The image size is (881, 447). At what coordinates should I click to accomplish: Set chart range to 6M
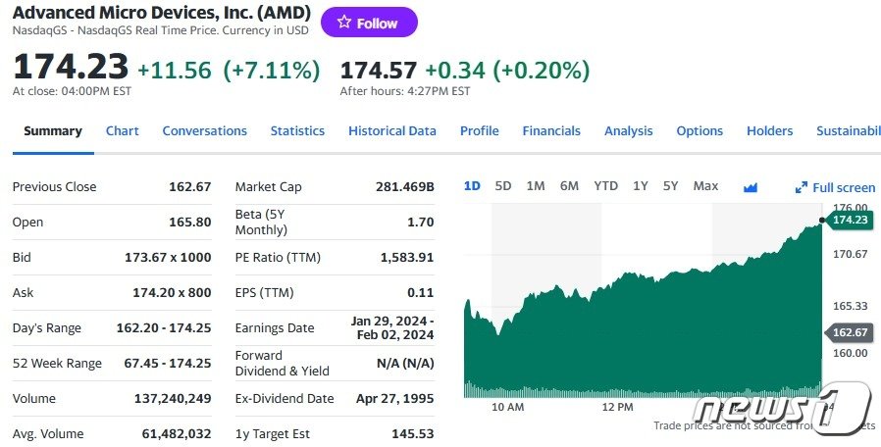click(x=569, y=186)
